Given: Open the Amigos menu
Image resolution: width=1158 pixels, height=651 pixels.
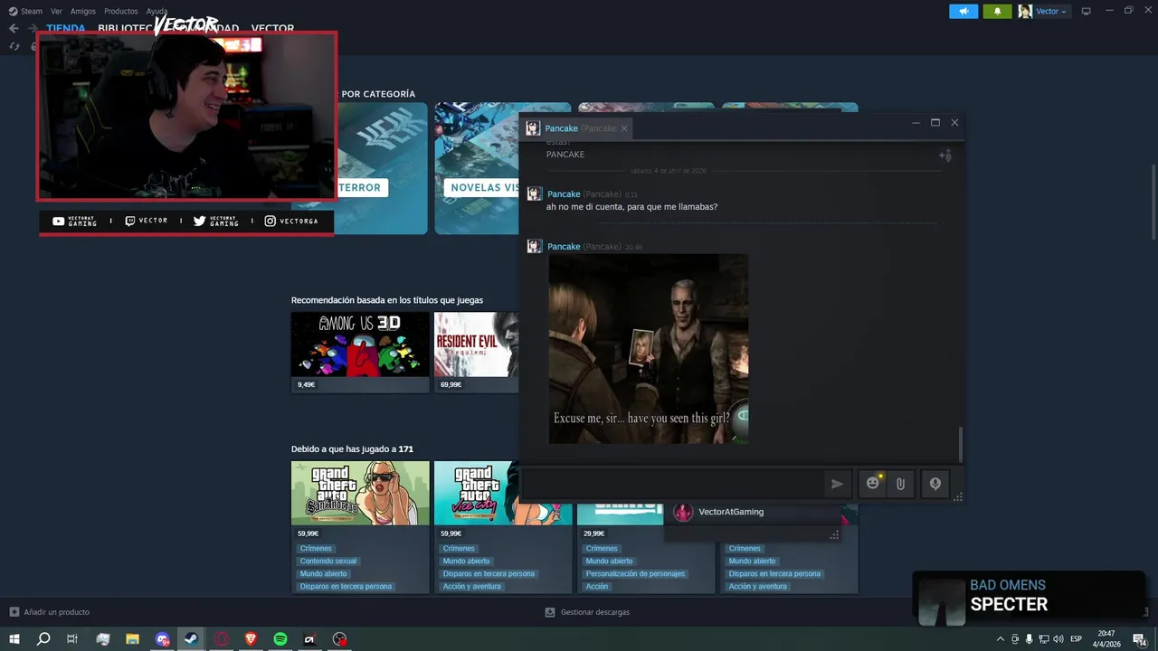Looking at the screenshot, I should [x=83, y=11].
